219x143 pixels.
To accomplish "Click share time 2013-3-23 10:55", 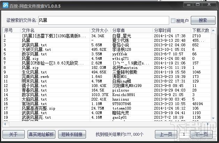I will 170,104.
